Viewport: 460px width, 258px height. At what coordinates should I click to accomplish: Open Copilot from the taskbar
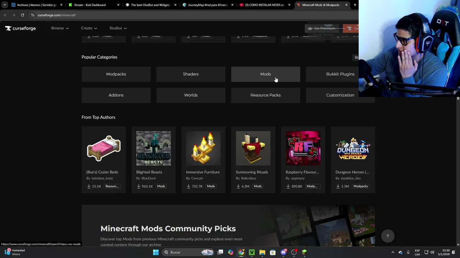pyautogui.click(x=231, y=252)
